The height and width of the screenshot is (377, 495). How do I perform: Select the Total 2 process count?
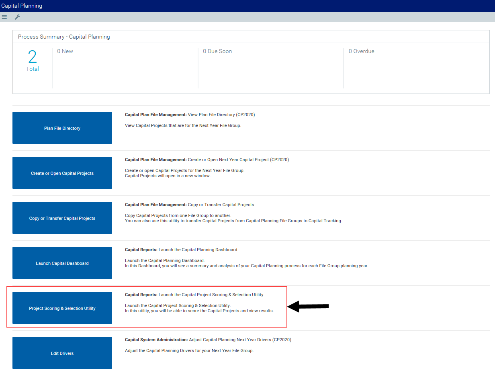point(33,61)
